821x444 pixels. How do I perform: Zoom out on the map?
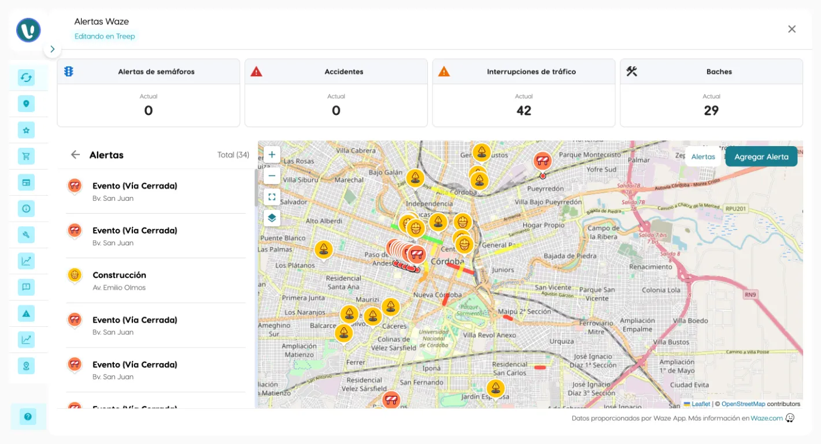(x=272, y=176)
